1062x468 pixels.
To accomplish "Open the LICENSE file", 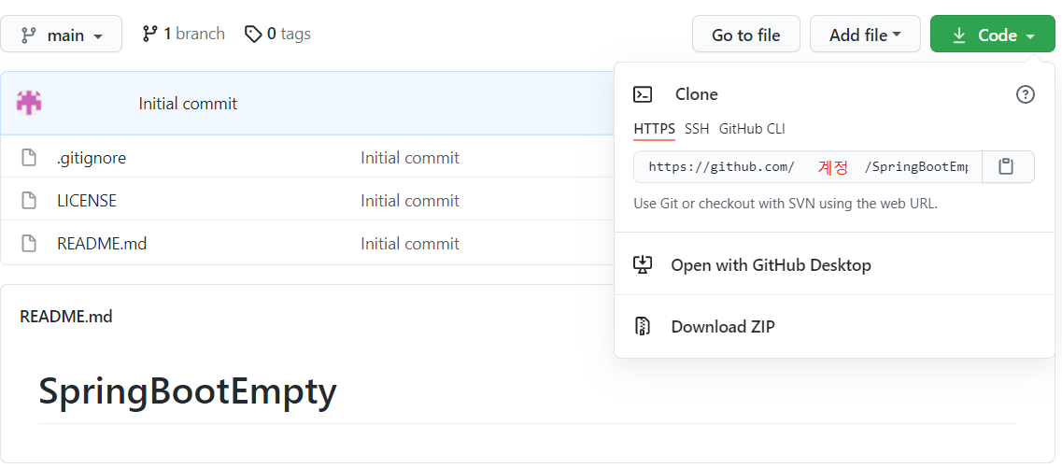I will point(87,201).
